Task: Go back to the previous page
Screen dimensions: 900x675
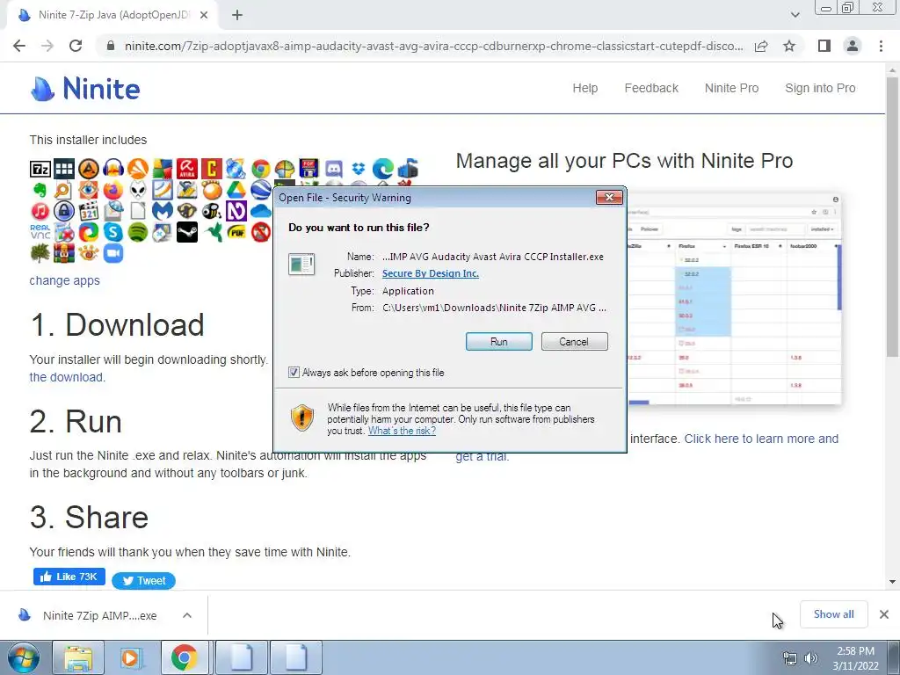Action: pyautogui.click(x=19, y=46)
